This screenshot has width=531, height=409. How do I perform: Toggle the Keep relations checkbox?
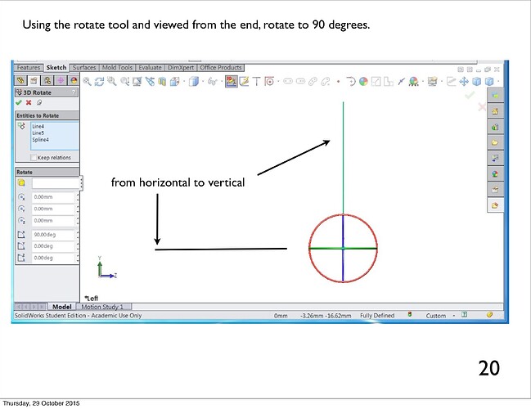[x=34, y=157]
